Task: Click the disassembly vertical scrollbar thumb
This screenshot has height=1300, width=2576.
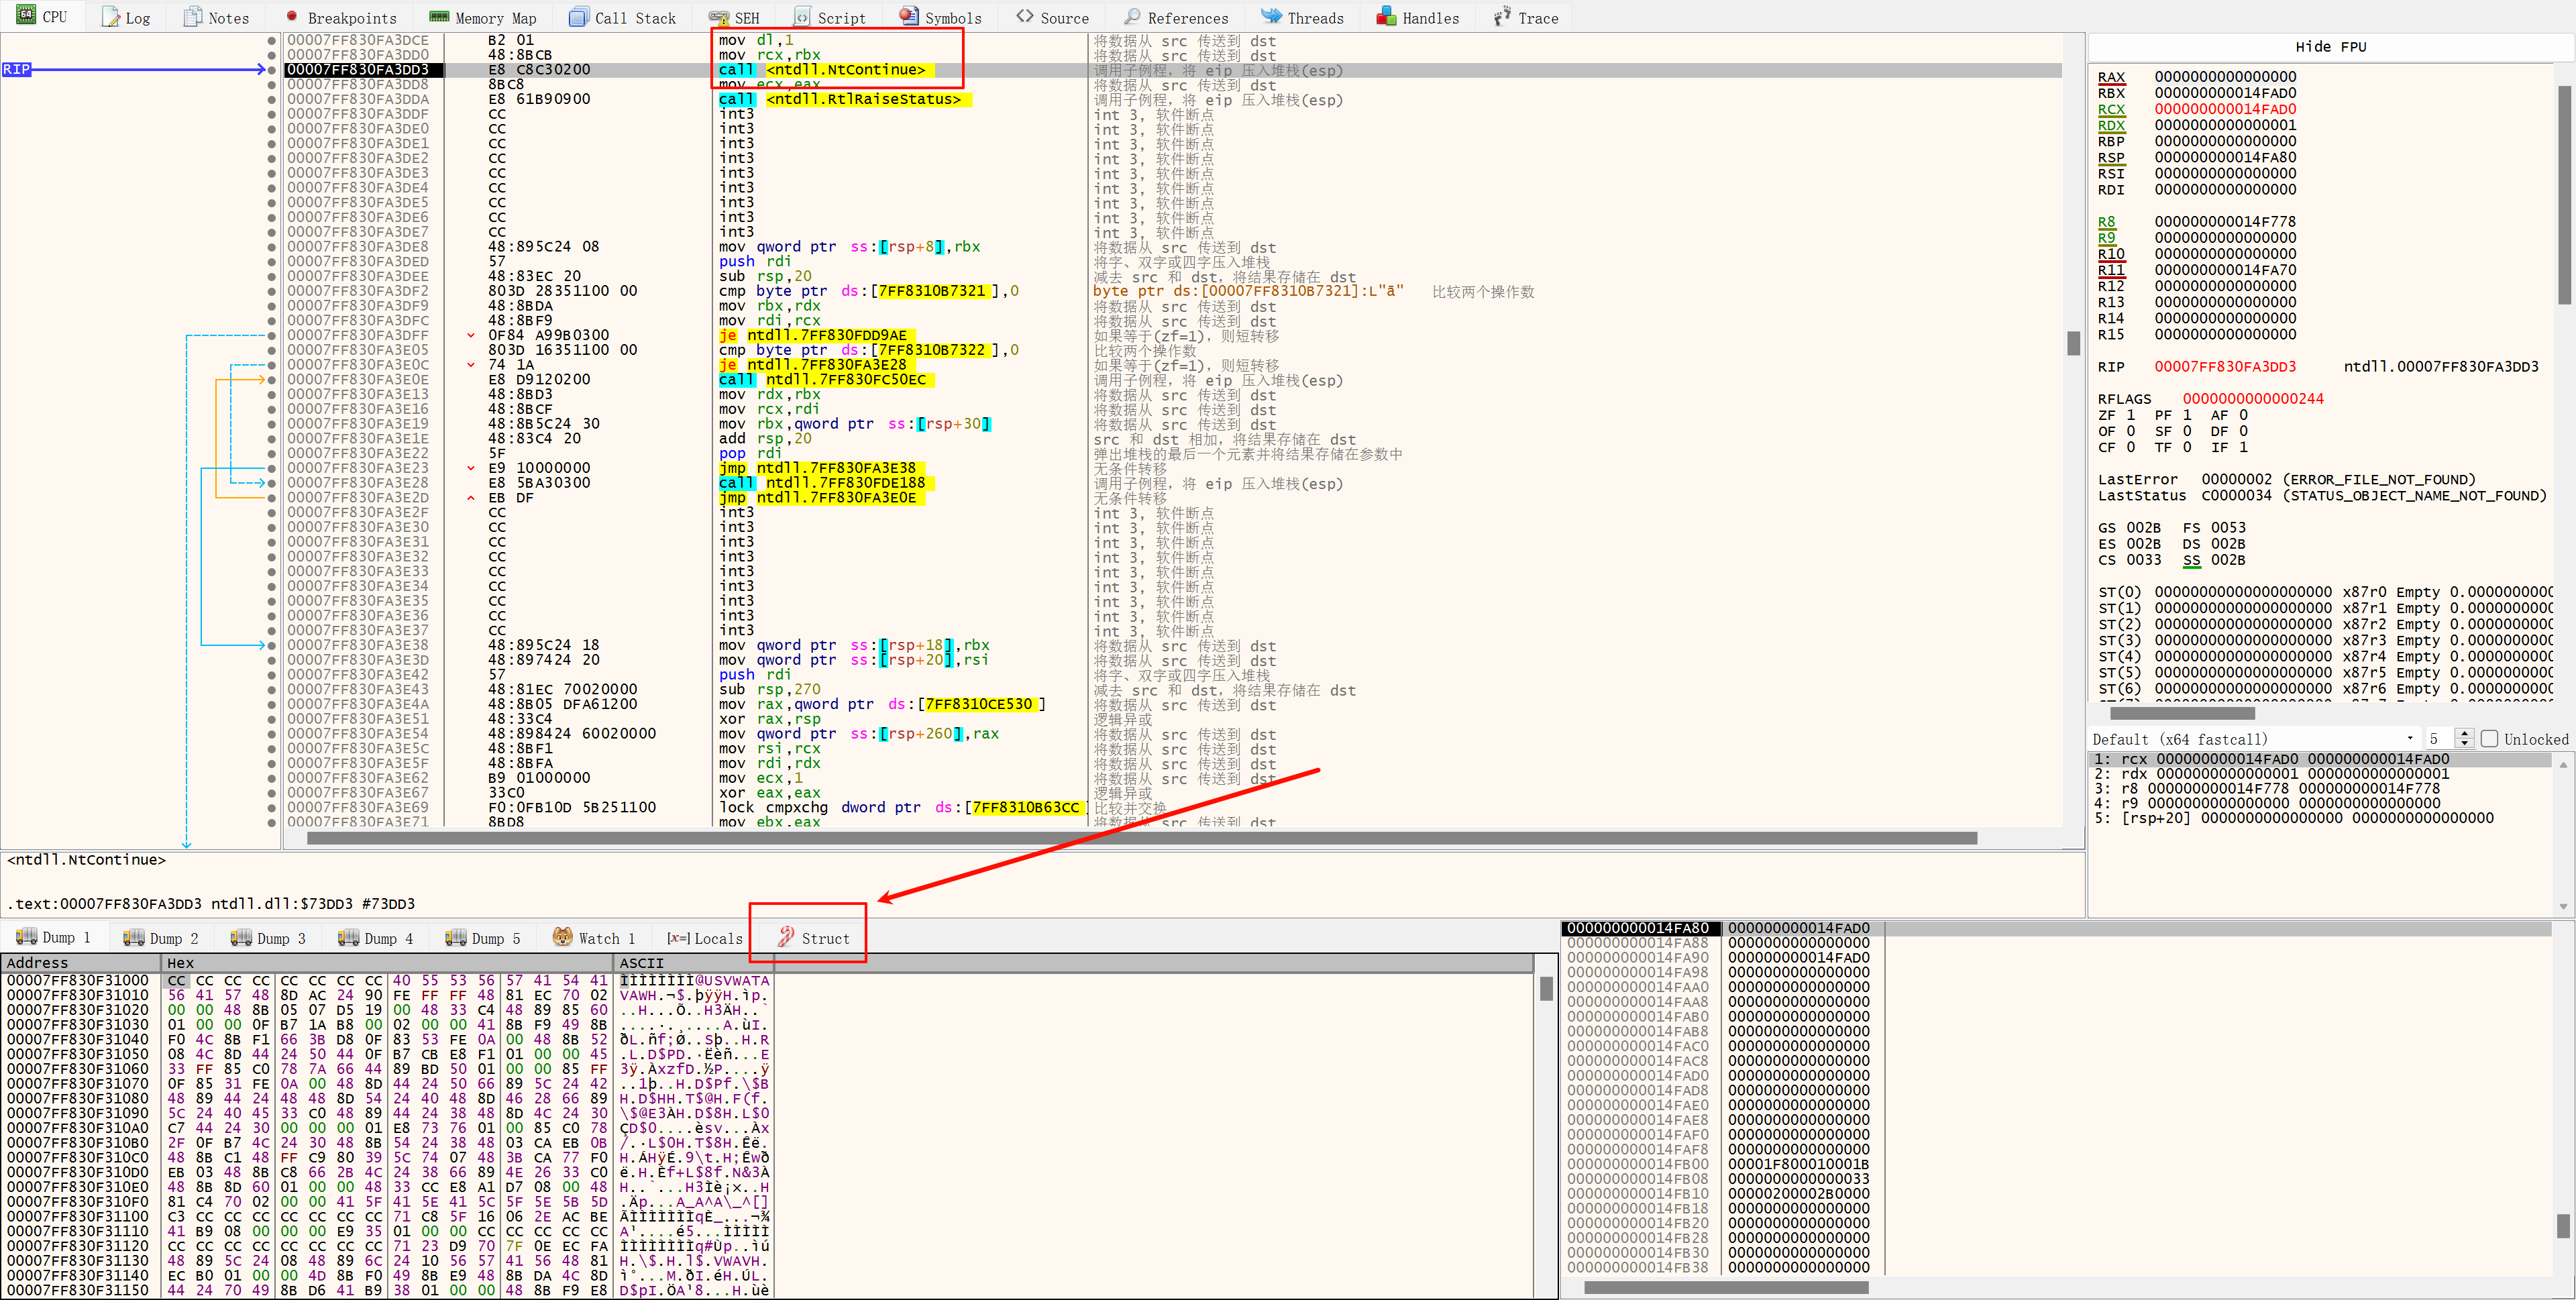Action: point(2072,342)
